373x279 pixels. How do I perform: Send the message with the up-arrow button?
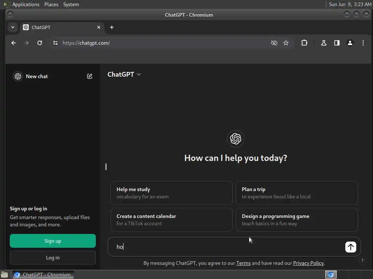click(350, 247)
